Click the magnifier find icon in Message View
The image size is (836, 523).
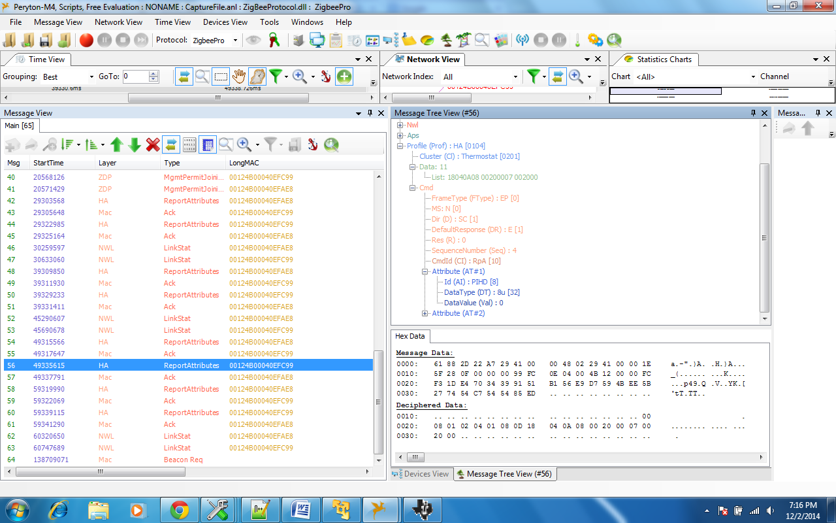pos(226,144)
